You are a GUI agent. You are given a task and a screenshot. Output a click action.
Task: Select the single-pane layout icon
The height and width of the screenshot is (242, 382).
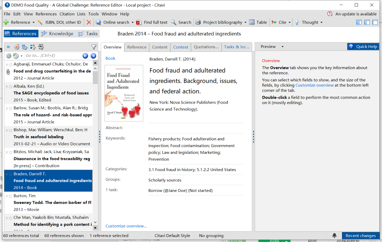[375, 22]
